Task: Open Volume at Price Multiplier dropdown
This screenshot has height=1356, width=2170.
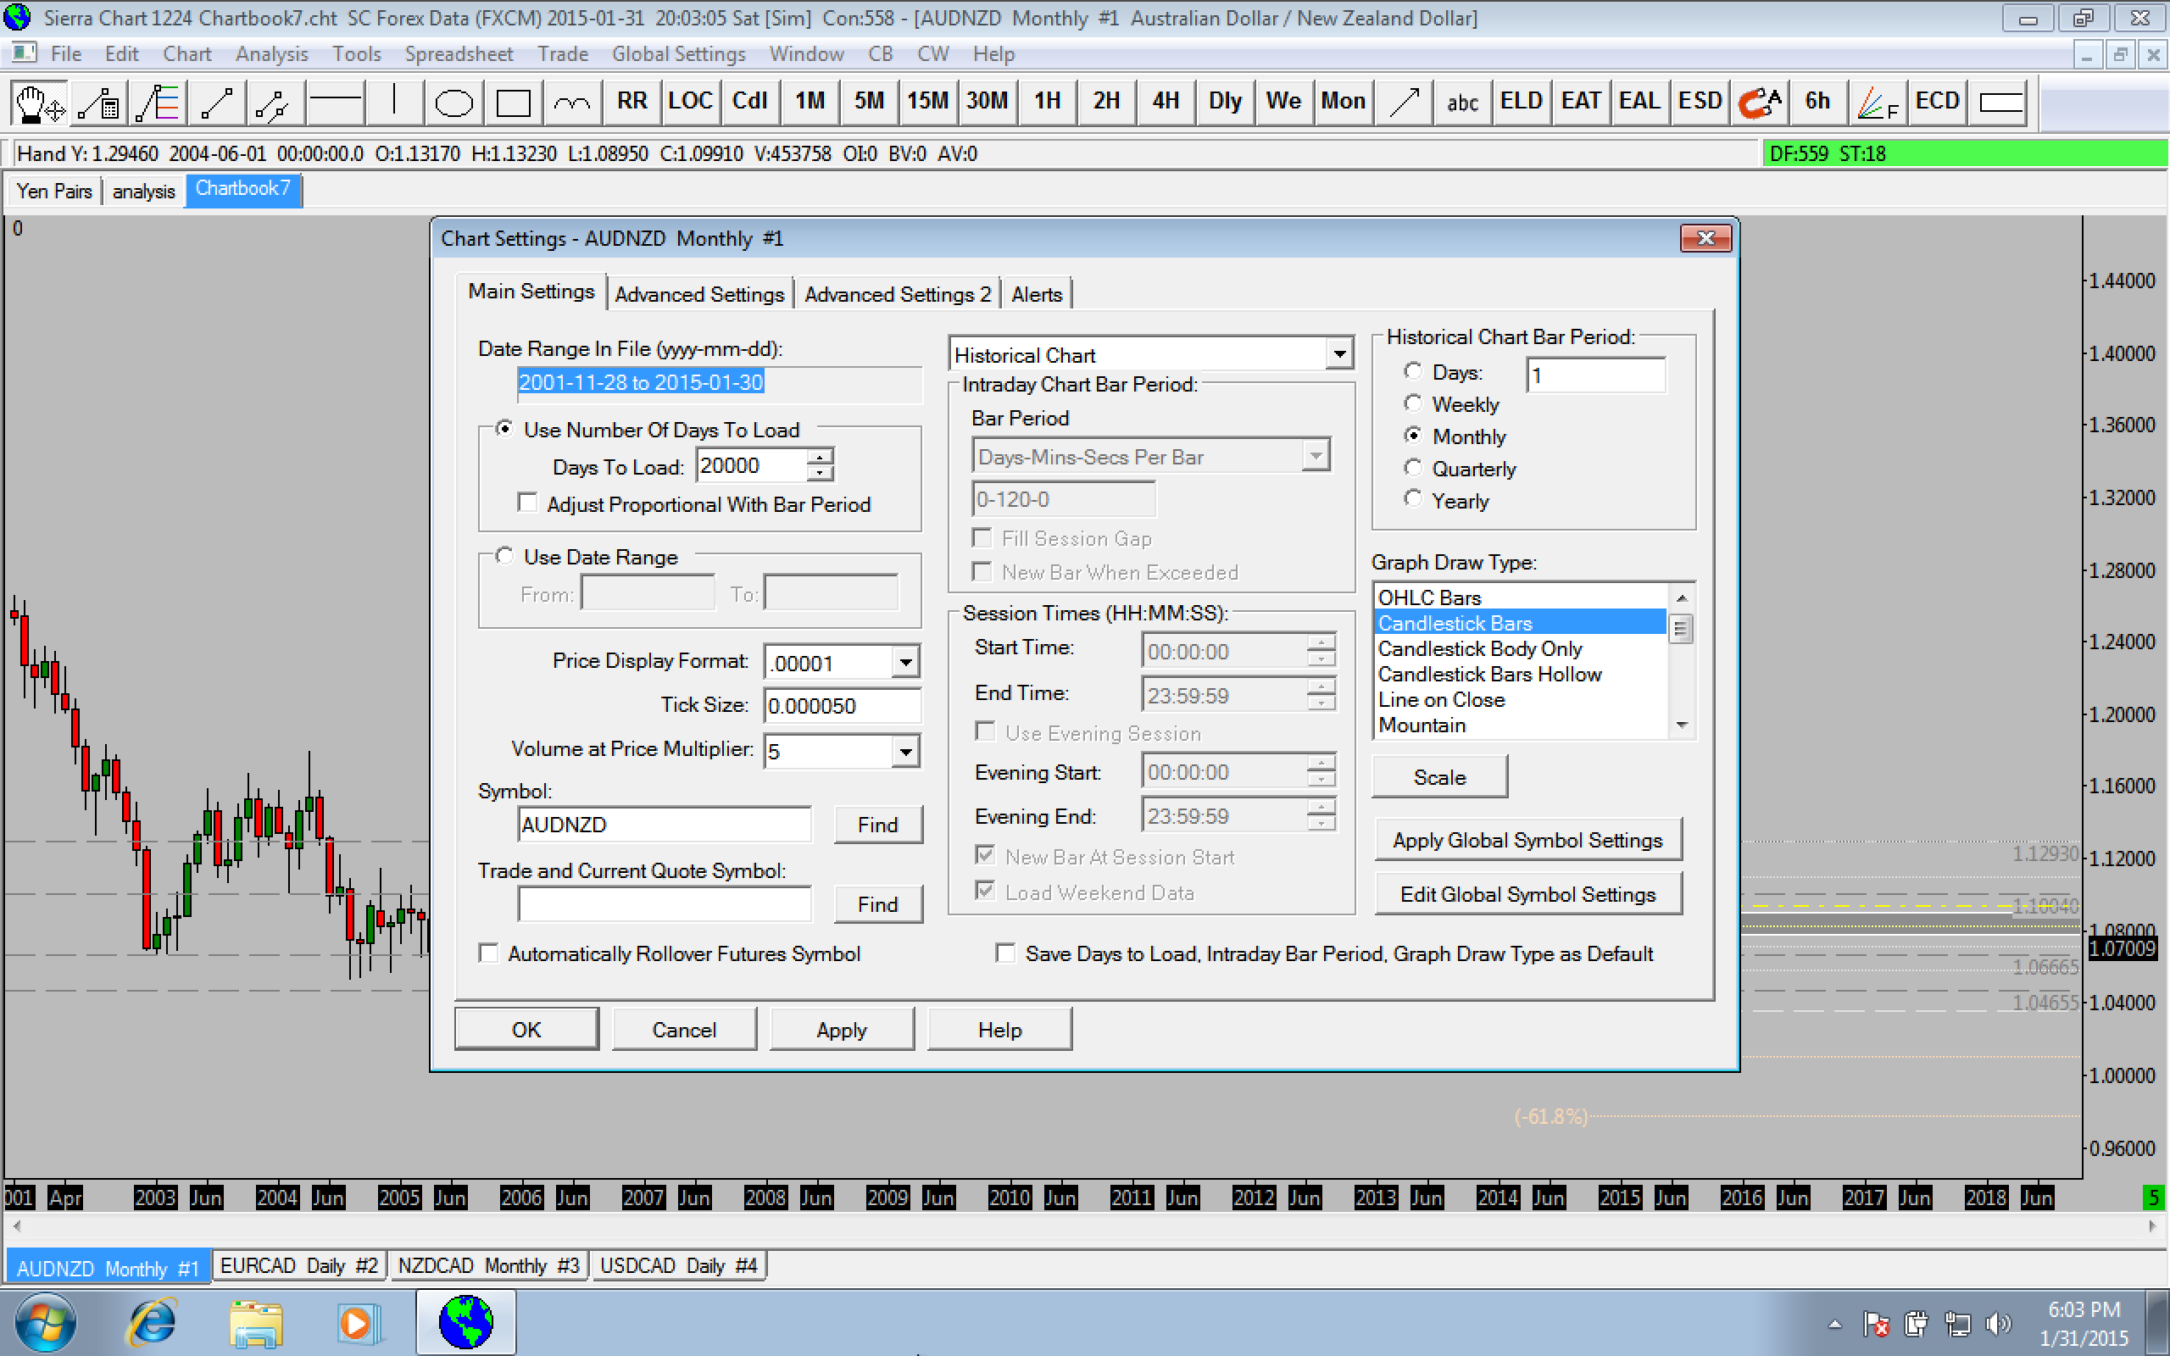Action: 905,752
